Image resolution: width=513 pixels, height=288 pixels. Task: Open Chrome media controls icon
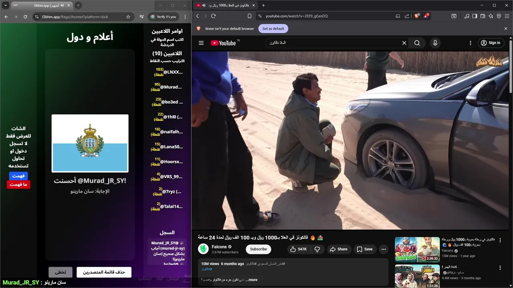click(x=141, y=17)
